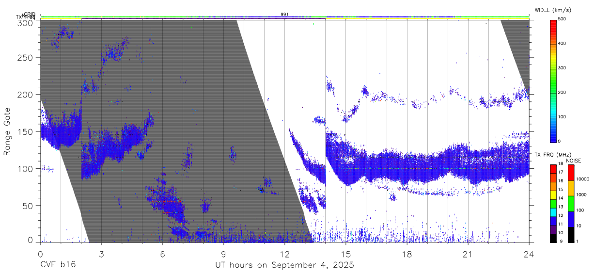
Task: Click the 0 label on width colorbar
Action: (560, 141)
